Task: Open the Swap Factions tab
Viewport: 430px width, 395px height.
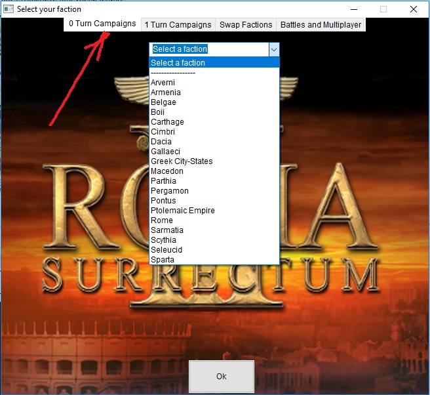Action: point(246,25)
